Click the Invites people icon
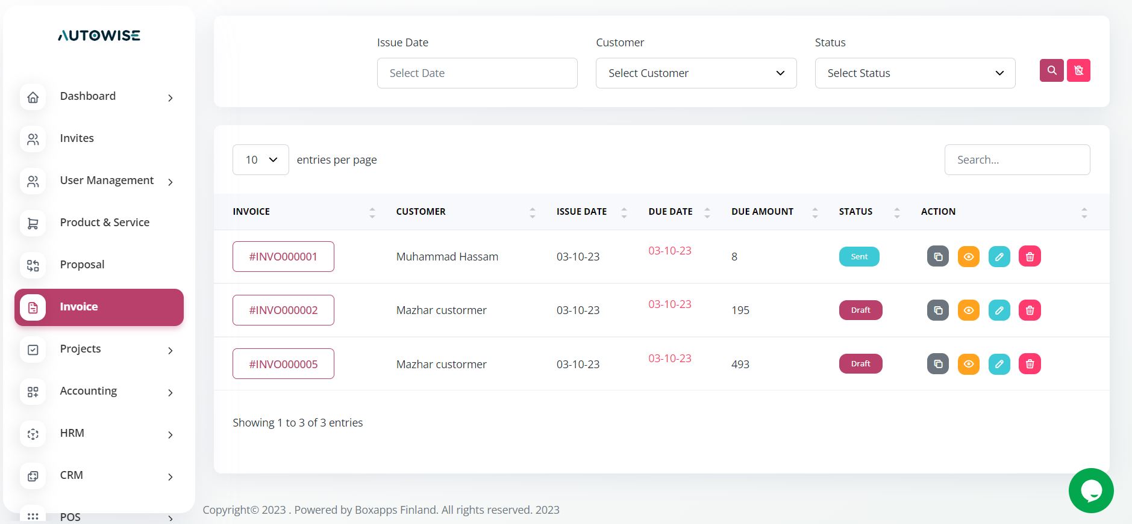 [33, 139]
